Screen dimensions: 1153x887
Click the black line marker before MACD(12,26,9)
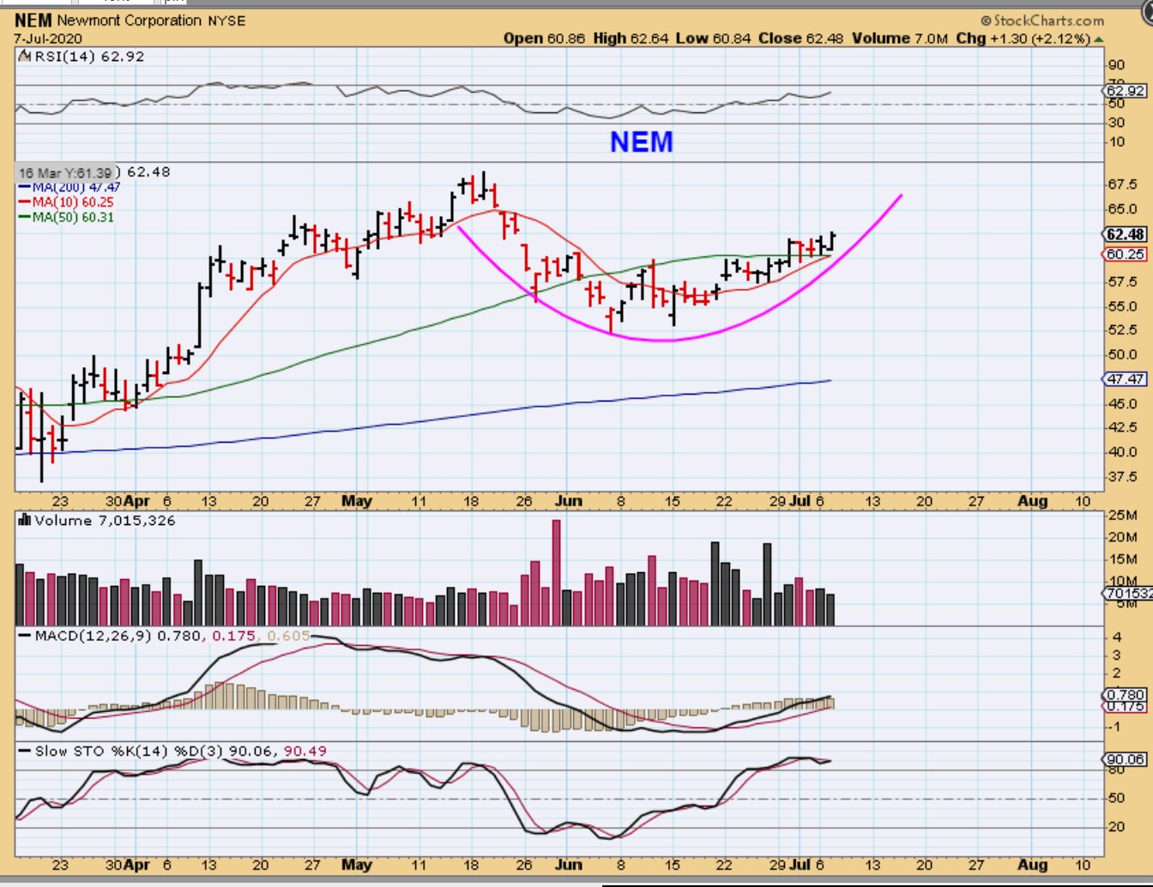click(x=25, y=636)
